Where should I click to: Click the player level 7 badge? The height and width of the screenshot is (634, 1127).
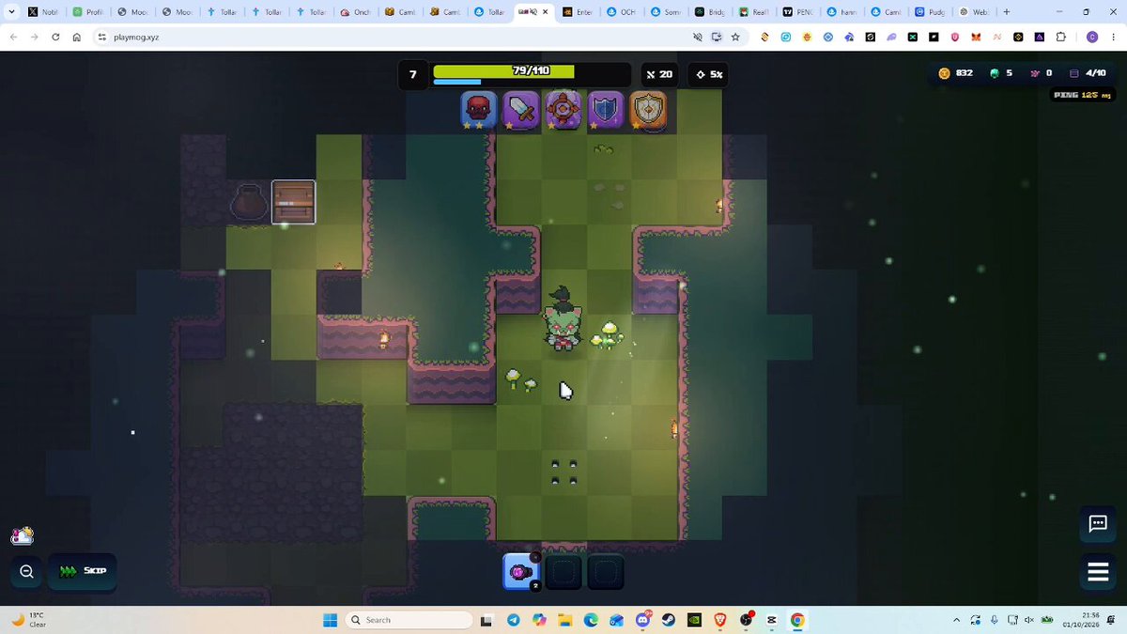click(x=413, y=74)
